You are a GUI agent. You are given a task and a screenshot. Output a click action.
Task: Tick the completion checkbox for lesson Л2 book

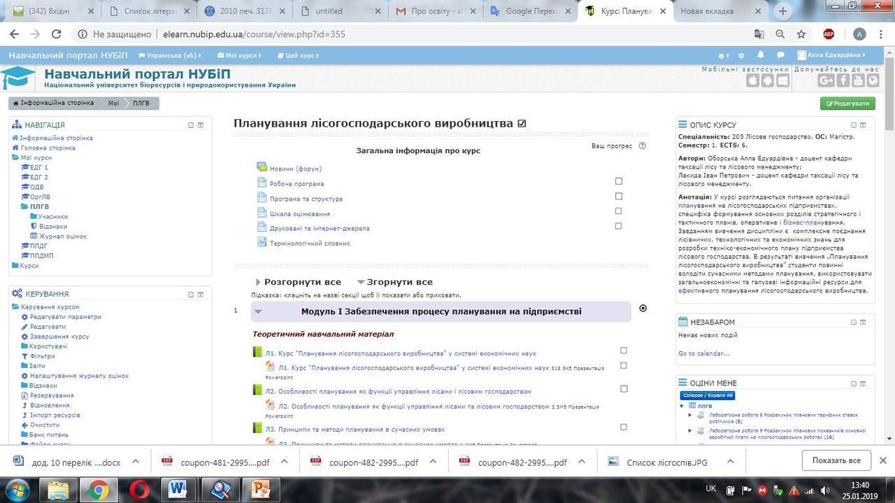pos(624,389)
